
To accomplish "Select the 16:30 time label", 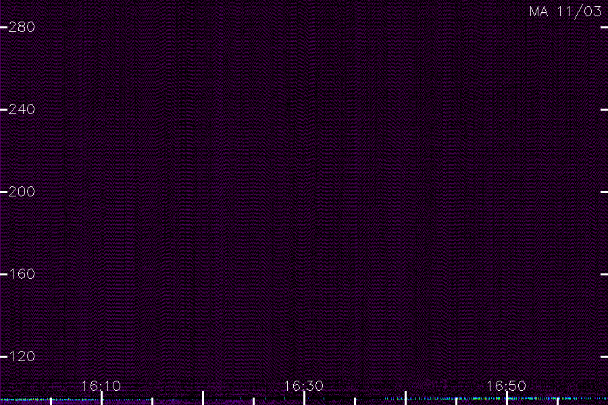I will (304, 386).
